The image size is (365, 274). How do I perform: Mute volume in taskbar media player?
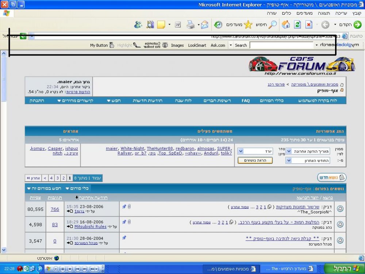coord(92,269)
